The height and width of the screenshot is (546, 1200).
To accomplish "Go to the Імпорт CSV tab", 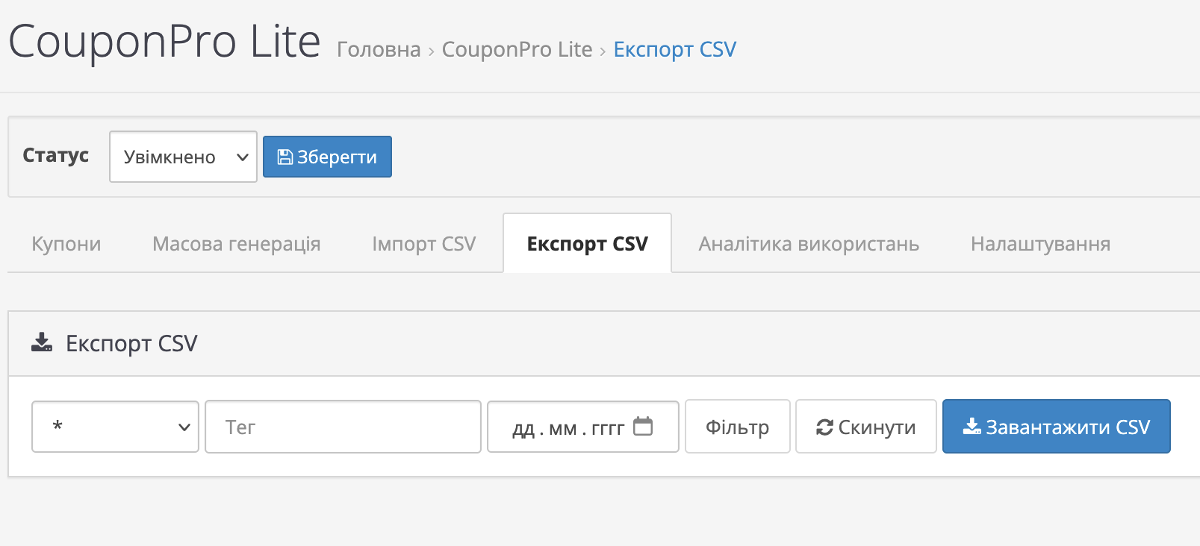I will [423, 244].
